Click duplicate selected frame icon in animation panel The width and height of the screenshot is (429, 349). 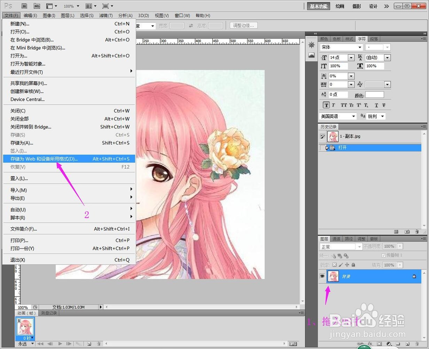(x=89, y=344)
